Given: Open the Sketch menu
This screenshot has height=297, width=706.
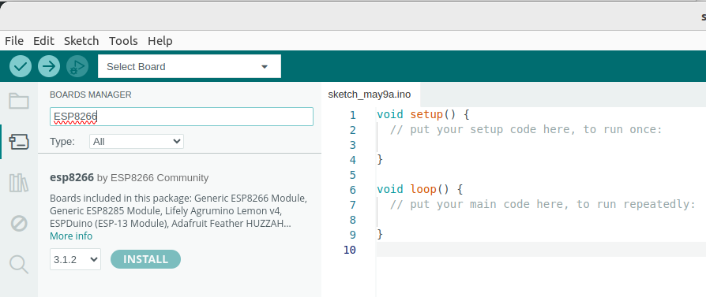Looking at the screenshot, I should (81, 41).
